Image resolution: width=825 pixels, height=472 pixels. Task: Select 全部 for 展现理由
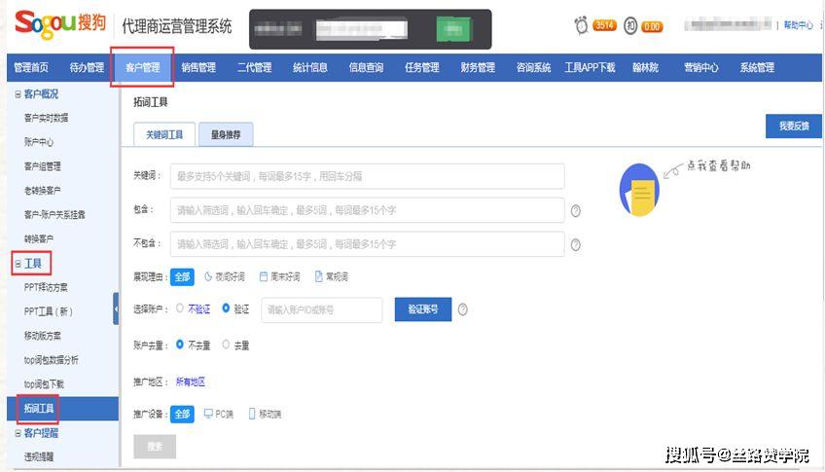[x=182, y=276]
